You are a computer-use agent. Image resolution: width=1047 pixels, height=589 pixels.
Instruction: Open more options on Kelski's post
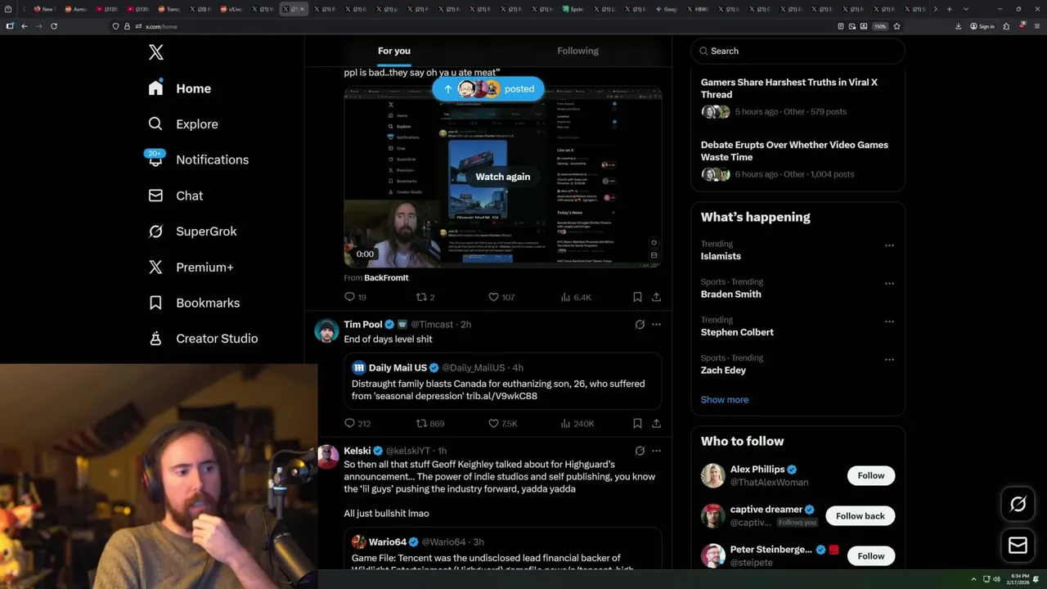(656, 451)
